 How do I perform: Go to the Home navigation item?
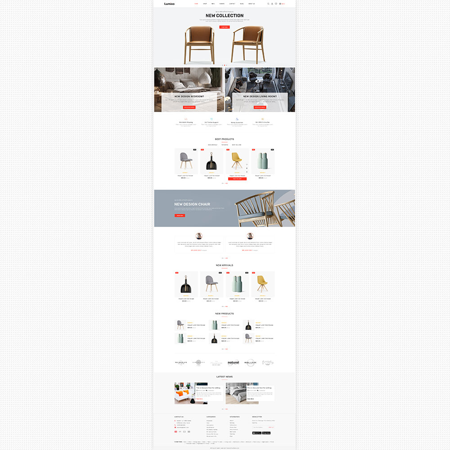196,4
